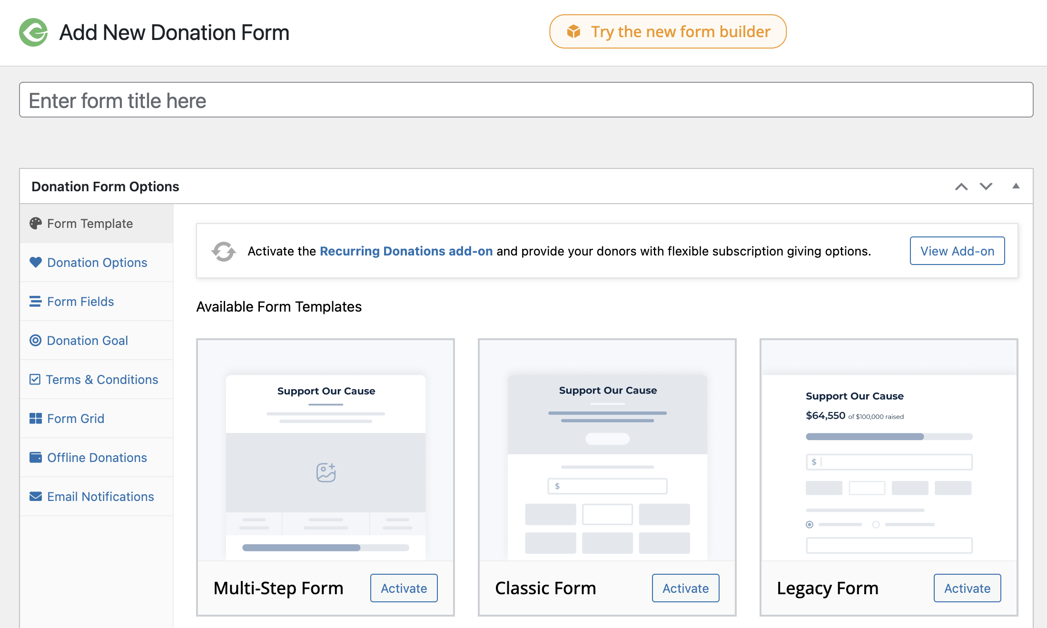
Task: Click the Email Notifications envelope icon
Action: (x=35, y=496)
